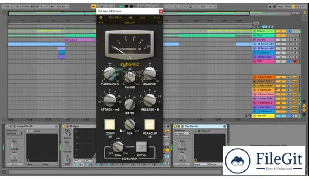Click the Range knob
This screenshot has width=309, height=179.
[x=130, y=77]
